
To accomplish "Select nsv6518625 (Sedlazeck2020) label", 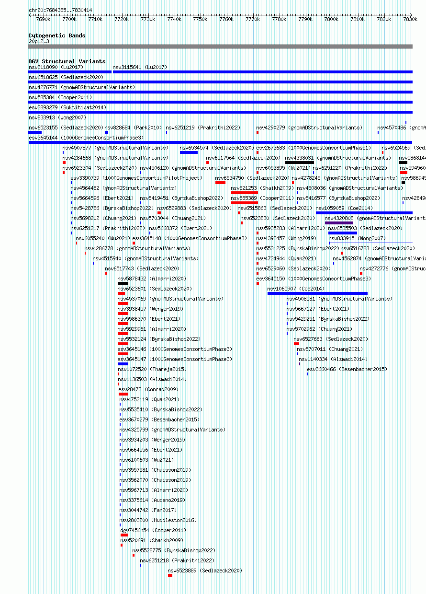I will click(x=66, y=77).
